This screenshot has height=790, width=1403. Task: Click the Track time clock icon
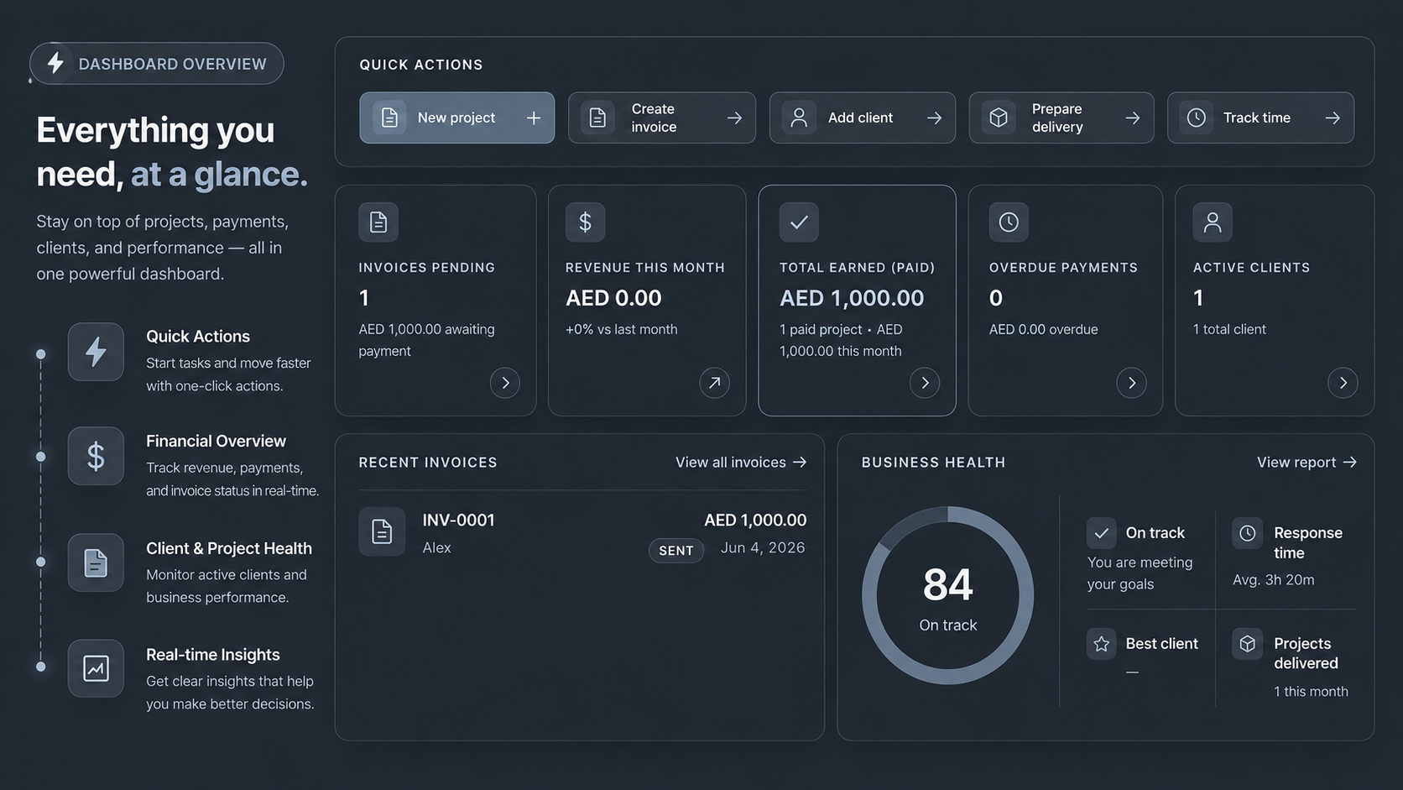[1197, 118]
